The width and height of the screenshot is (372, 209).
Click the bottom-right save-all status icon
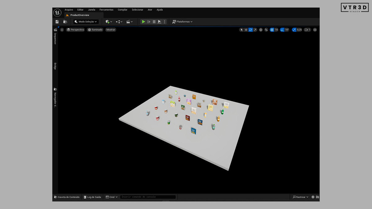pos(317,197)
